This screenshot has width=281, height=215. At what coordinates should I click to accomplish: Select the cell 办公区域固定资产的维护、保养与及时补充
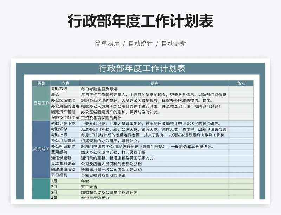154,112
